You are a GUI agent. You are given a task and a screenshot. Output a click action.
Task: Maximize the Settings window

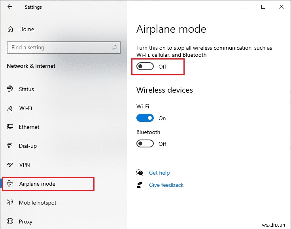263,7
